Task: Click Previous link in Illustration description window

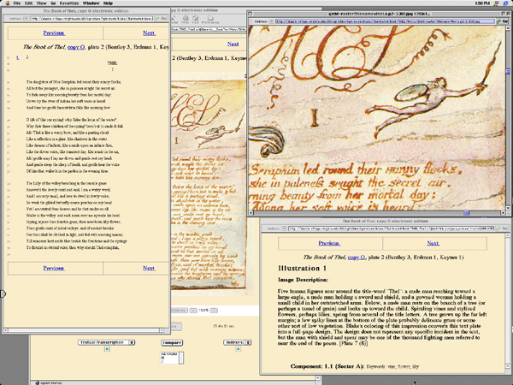Action: tap(329, 243)
